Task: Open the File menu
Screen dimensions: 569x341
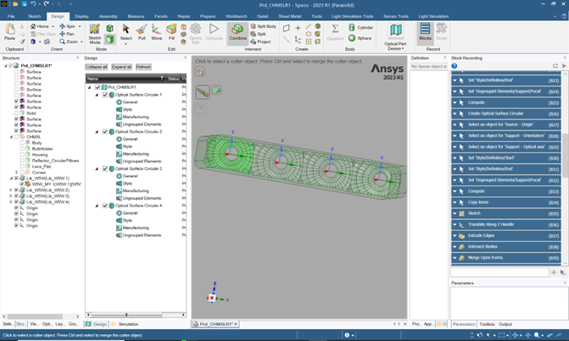Action: pos(11,16)
